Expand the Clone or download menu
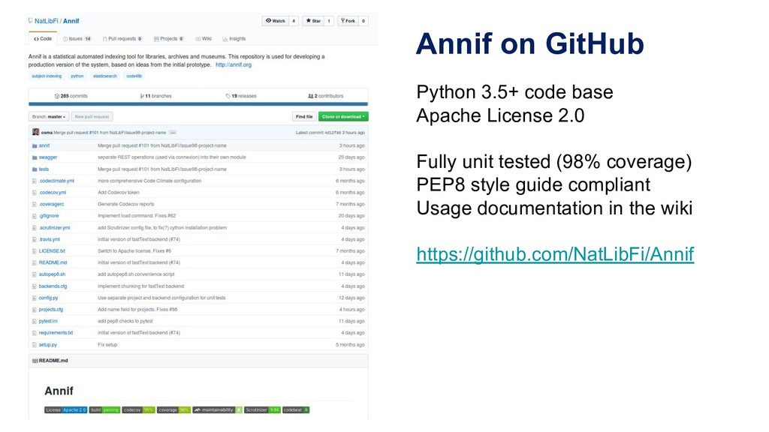This screenshot has width=769, height=432. 343,116
